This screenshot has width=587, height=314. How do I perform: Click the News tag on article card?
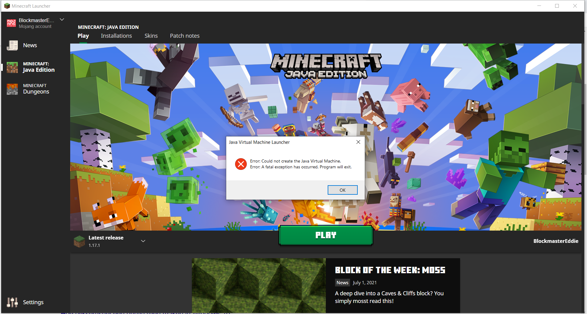(342, 283)
